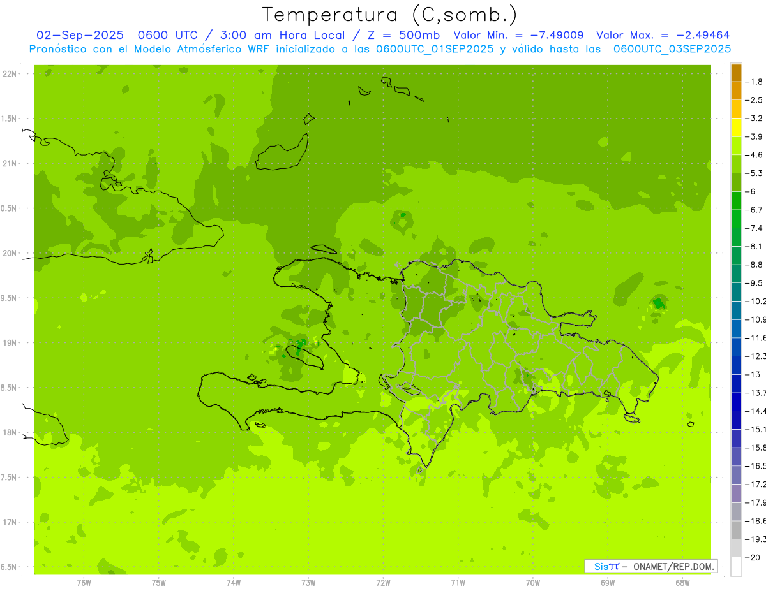Click the '-20' colorbar label
This screenshot has width=766, height=591.
751,558
